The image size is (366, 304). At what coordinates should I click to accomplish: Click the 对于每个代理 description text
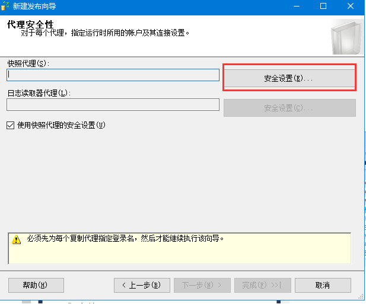[x=105, y=33]
